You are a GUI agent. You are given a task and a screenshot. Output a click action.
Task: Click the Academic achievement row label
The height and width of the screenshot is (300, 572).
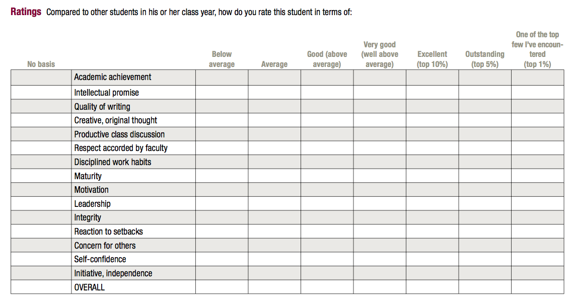(112, 78)
